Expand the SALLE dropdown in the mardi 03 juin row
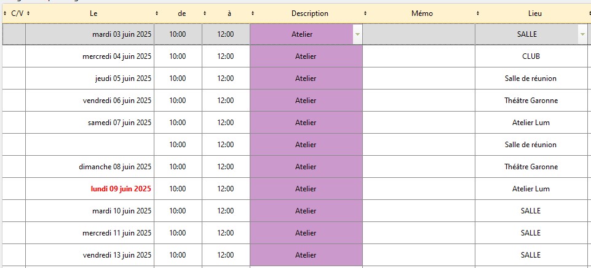This screenshot has height=268, width=591. (x=582, y=34)
